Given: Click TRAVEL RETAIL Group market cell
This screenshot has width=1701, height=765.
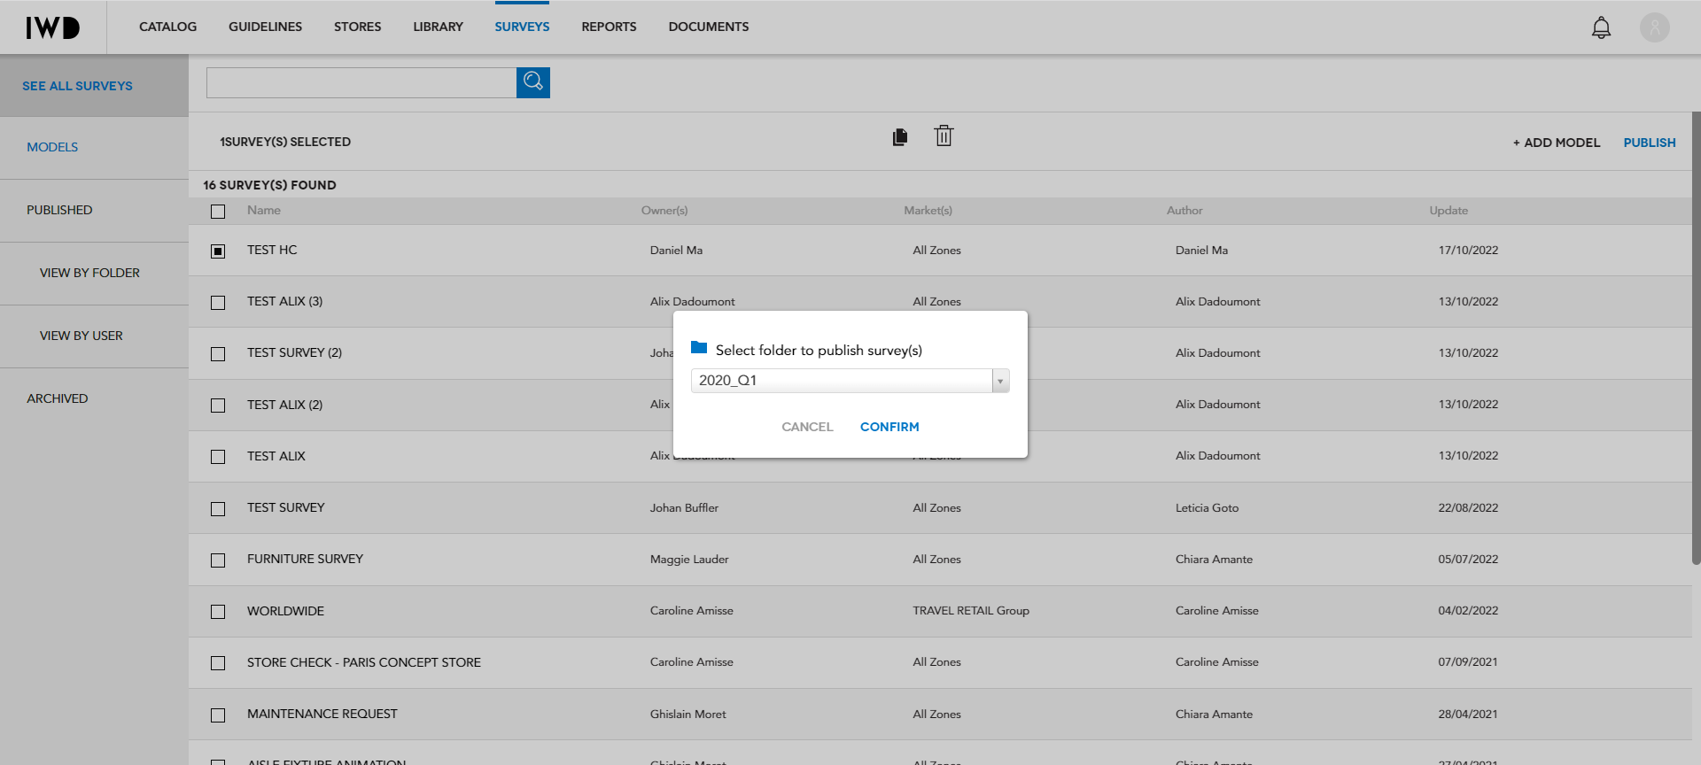Looking at the screenshot, I should (971, 610).
